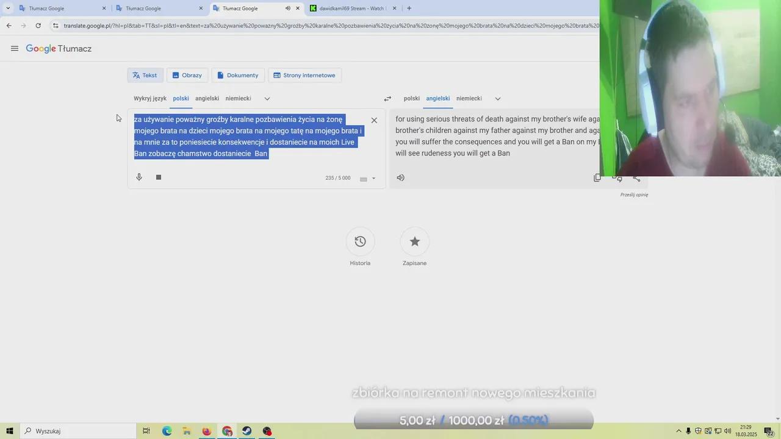Expand more target languages list
The image size is (781, 439).
498,98
